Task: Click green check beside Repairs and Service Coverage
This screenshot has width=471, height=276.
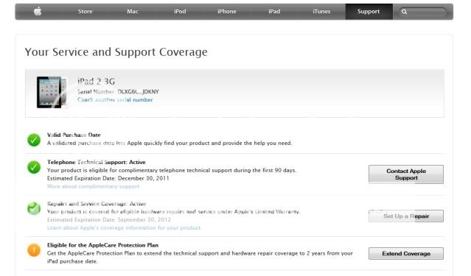Action: 34,208
